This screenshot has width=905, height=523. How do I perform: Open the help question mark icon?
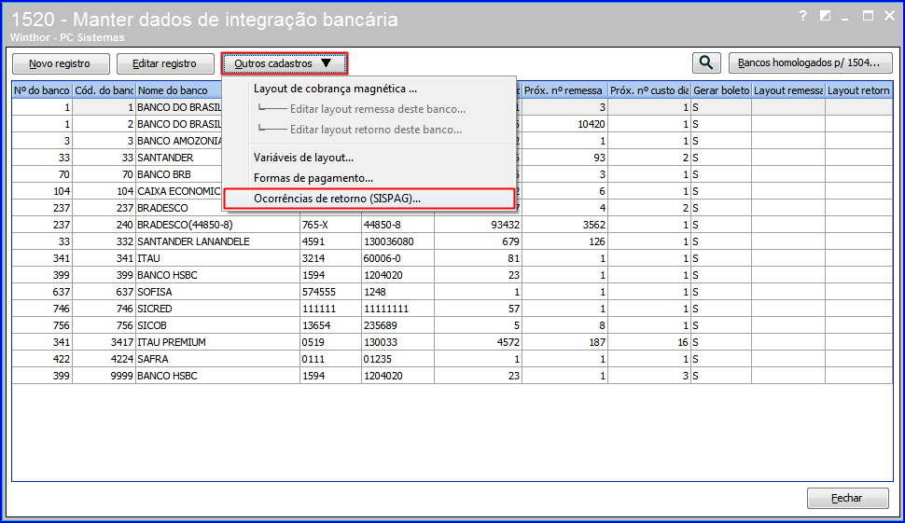pos(803,16)
